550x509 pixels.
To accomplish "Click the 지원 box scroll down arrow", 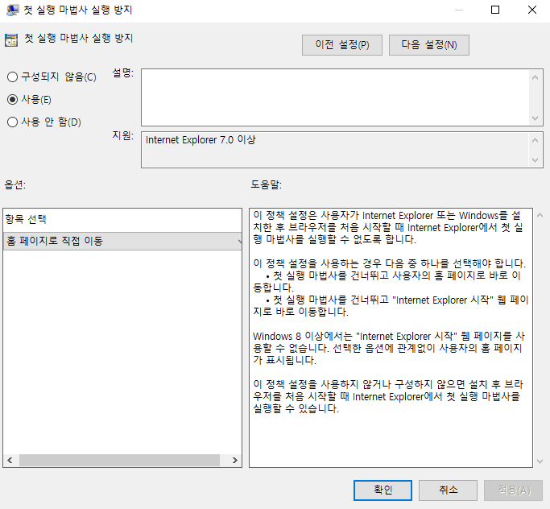I will (x=535, y=160).
